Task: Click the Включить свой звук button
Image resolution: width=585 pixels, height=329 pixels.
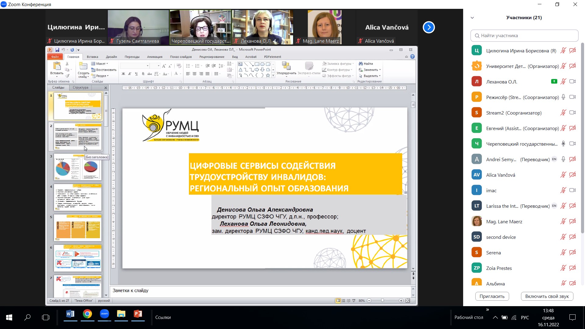Action: [547, 296]
